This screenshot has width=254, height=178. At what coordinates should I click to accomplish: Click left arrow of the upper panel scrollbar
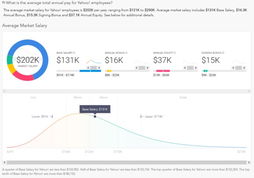point(5,91)
